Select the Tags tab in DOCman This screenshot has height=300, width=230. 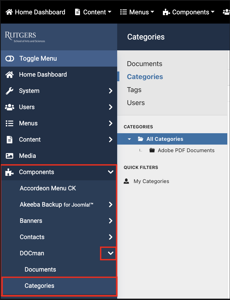[134, 90]
